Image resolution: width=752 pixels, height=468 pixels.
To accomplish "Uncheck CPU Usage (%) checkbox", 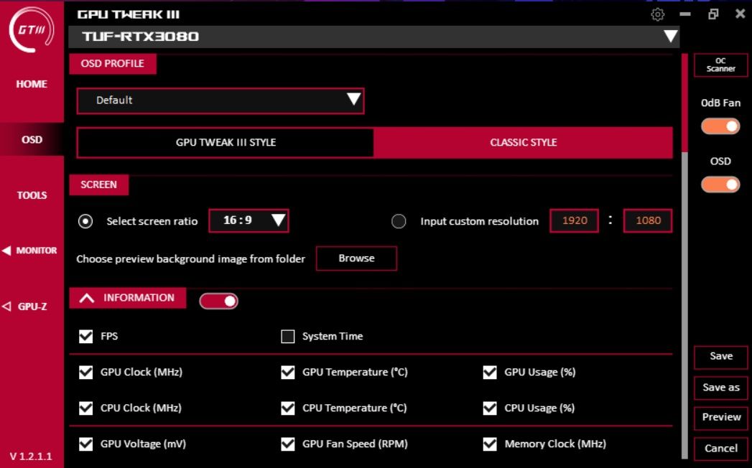I will click(x=490, y=408).
